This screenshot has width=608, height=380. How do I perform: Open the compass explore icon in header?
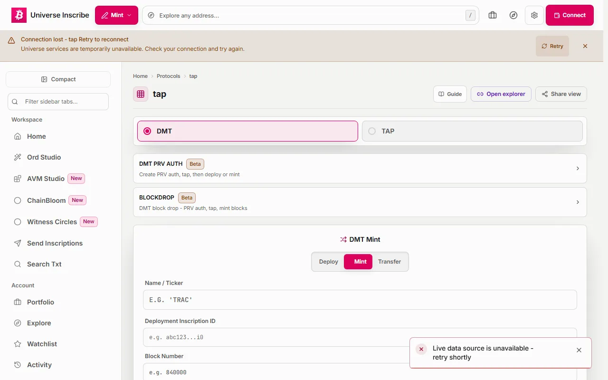point(513,15)
